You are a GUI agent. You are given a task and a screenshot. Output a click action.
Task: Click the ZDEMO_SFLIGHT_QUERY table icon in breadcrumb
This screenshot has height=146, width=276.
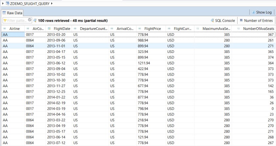tap(7, 3)
